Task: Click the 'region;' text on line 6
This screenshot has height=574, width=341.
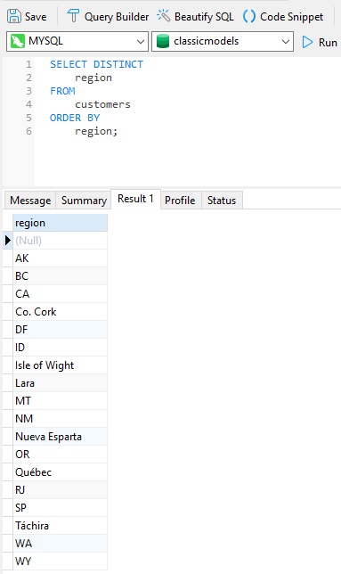Action: tap(96, 131)
